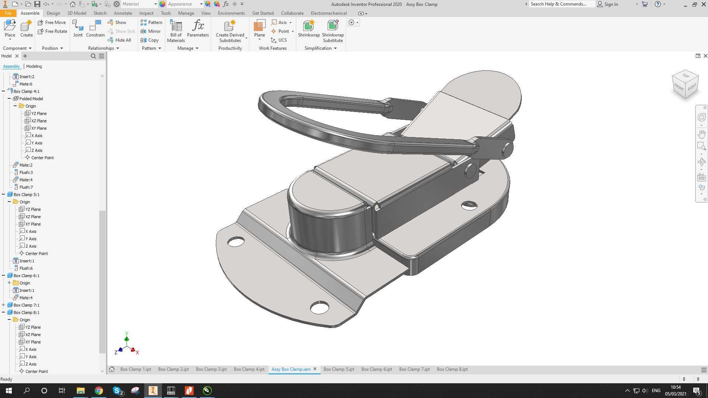Activate Free Move
The height and width of the screenshot is (398, 708).
[x=52, y=22]
